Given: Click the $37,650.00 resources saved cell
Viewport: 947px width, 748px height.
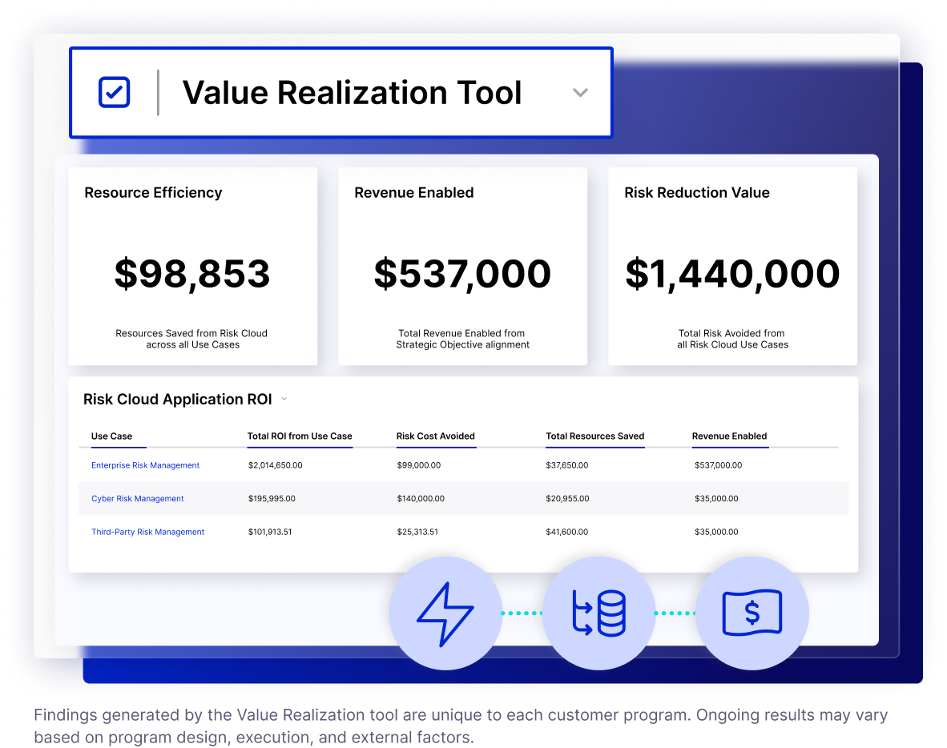Looking at the screenshot, I should pyautogui.click(x=567, y=465).
